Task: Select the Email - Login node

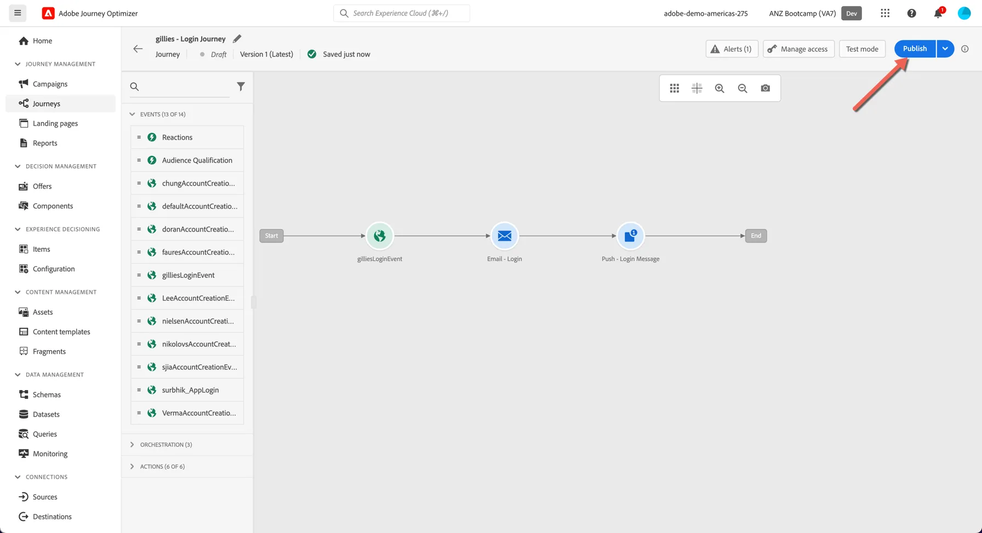Action: 505,236
